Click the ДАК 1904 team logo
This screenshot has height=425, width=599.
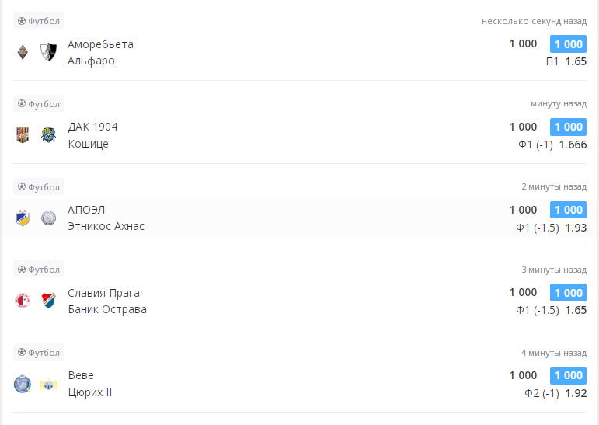tap(22, 135)
